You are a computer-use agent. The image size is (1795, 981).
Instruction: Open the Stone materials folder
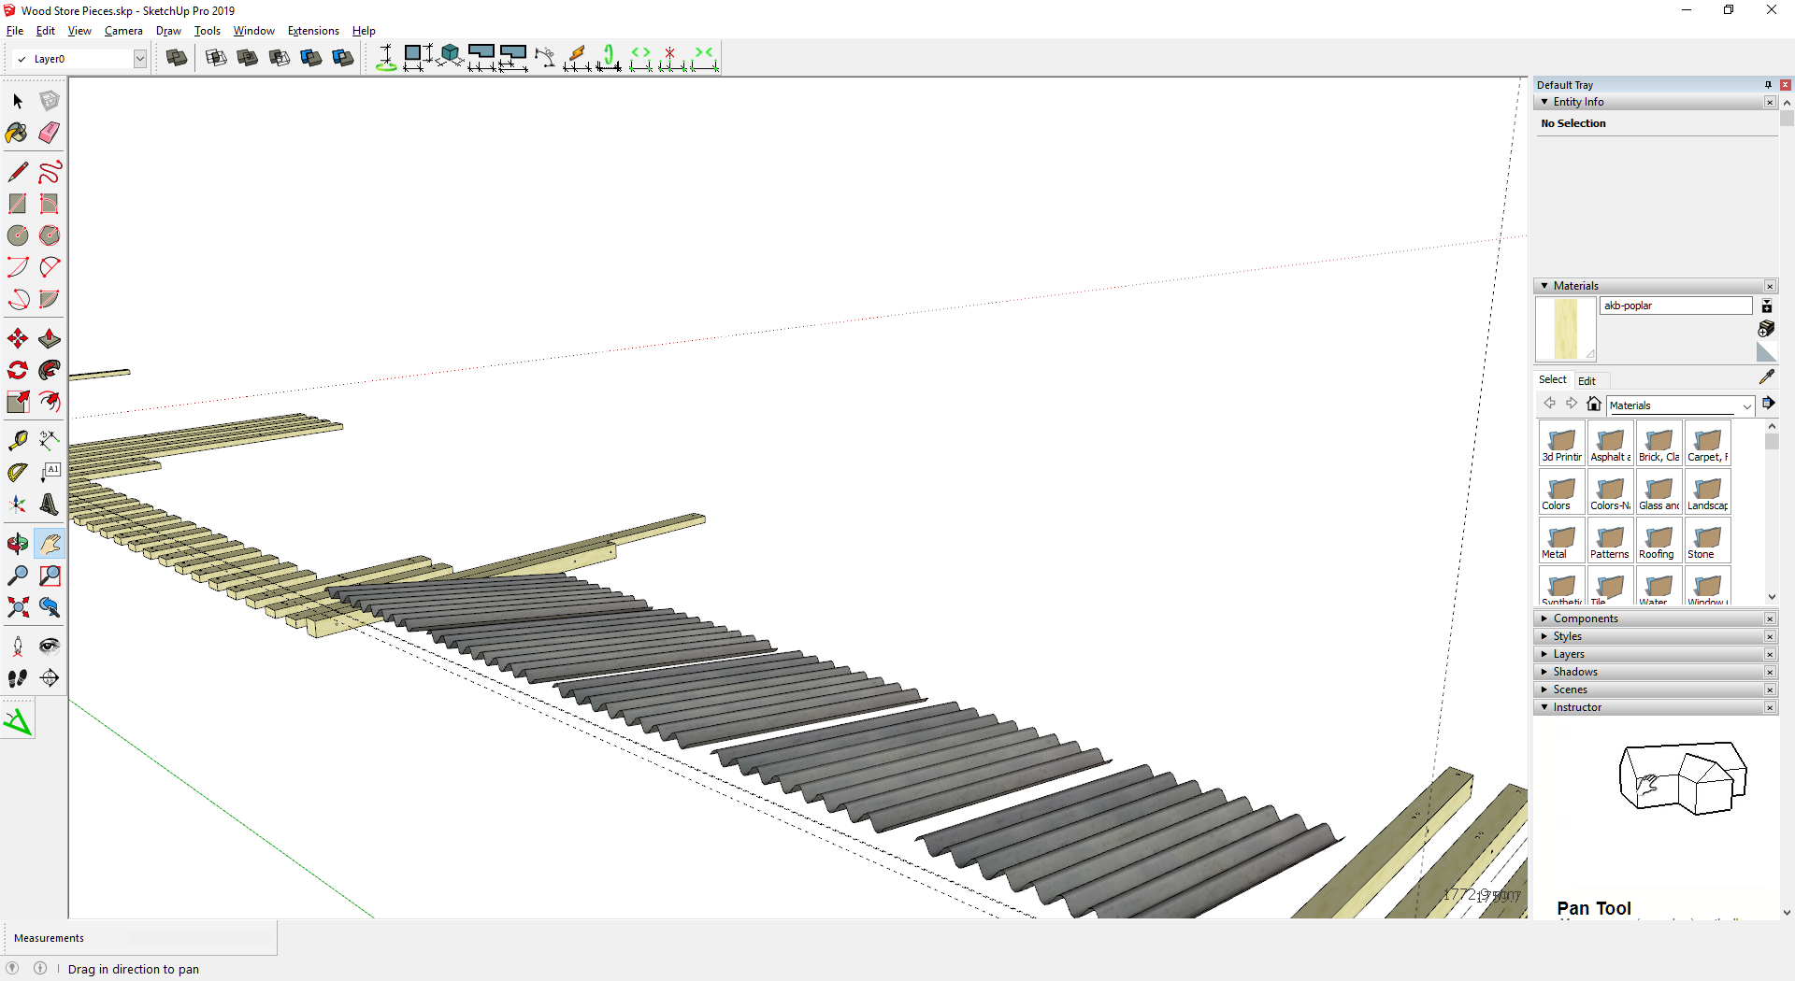(x=1707, y=540)
